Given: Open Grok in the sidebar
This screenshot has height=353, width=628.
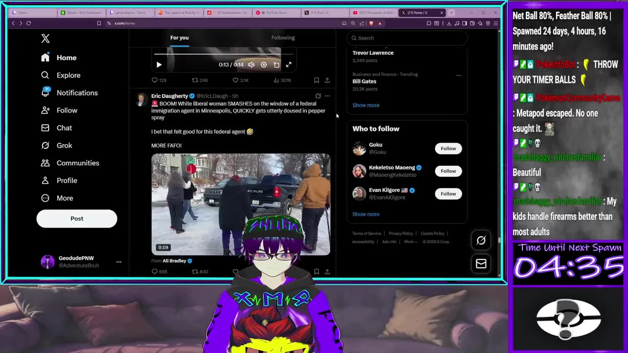Looking at the screenshot, I should coord(56,146).
